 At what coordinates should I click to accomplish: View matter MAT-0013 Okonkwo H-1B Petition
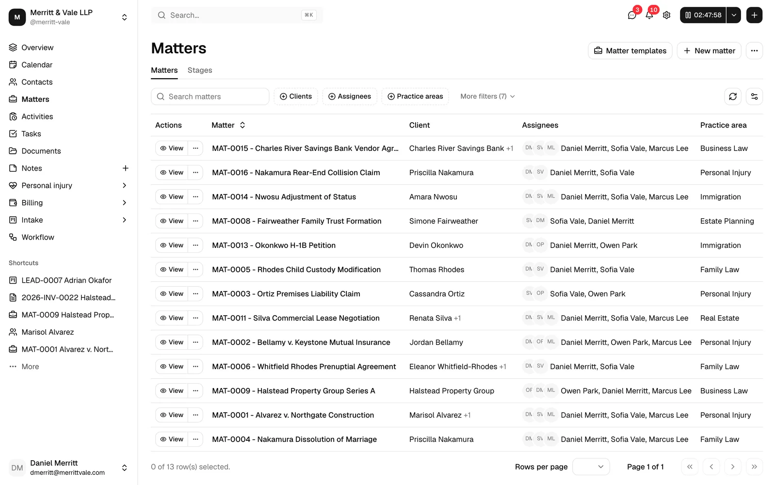pos(172,245)
